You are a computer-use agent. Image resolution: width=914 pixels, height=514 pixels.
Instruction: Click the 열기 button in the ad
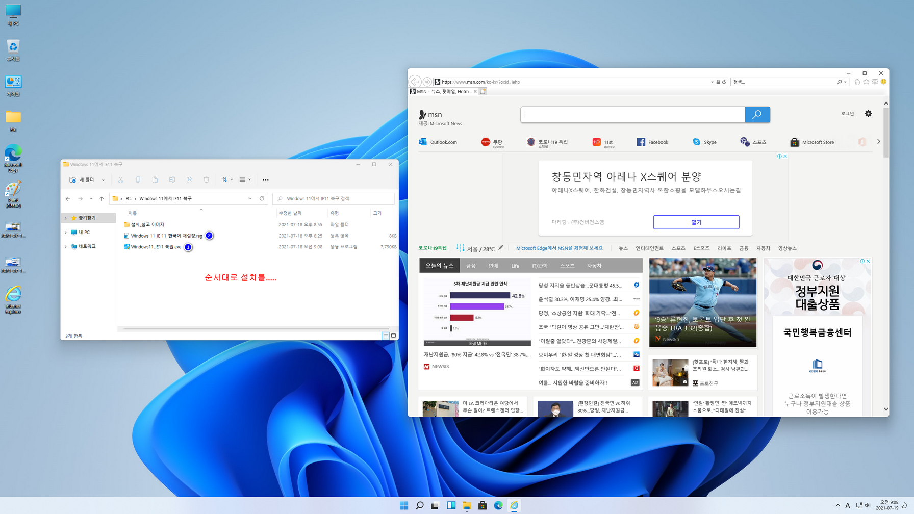tap(696, 222)
